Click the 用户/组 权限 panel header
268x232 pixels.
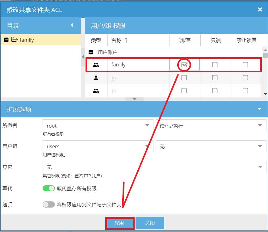[176, 26]
